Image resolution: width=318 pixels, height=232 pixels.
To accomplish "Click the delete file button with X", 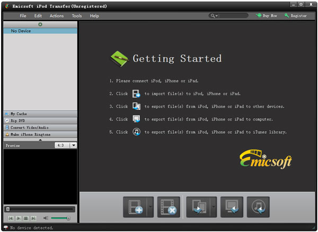I will click(x=169, y=207).
